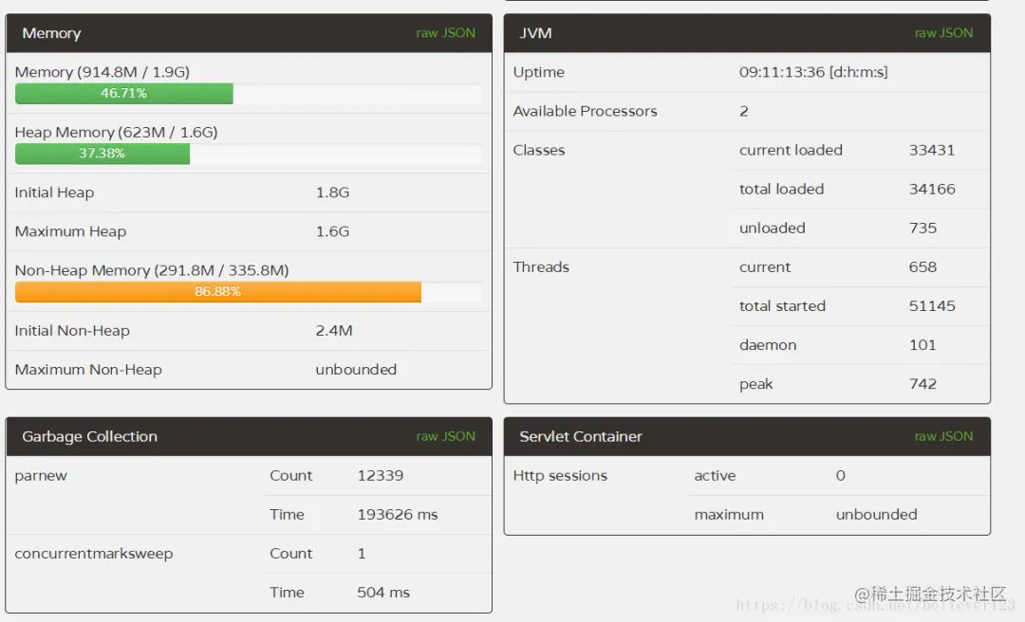Click the parnew Time label

click(x=287, y=515)
